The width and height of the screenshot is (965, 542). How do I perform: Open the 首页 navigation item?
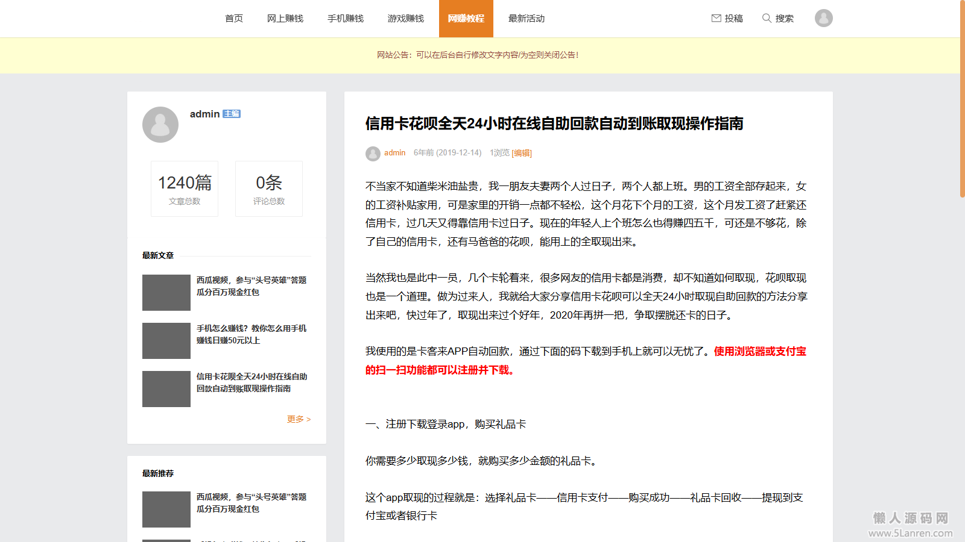[234, 19]
